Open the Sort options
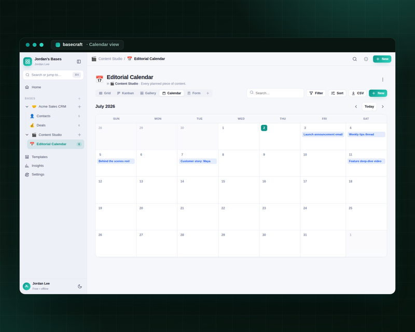Image resolution: width=415 pixels, height=332 pixels. pos(337,93)
